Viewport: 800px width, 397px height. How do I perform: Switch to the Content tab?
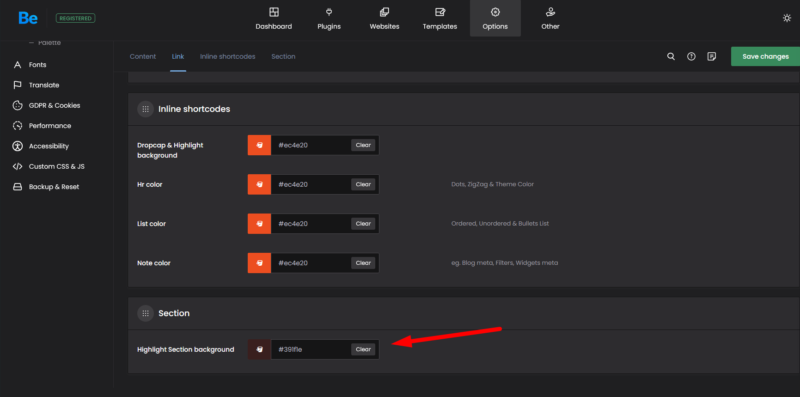point(143,56)
